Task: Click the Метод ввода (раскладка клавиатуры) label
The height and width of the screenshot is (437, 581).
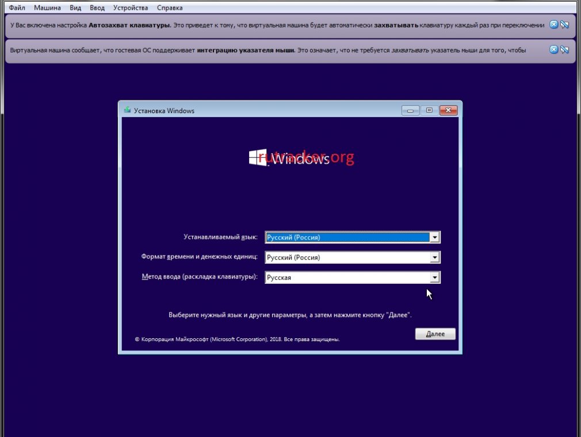Action: click(200, 276)
